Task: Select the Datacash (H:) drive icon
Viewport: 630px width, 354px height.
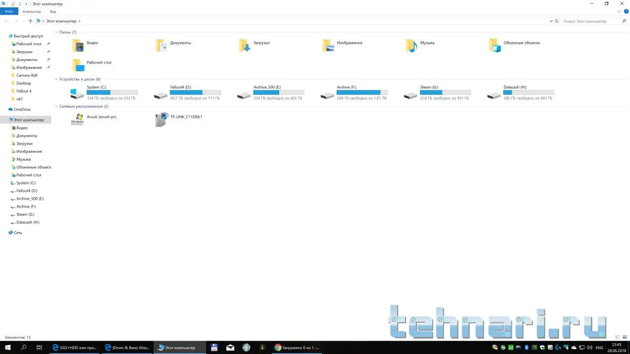Action: coord(494,95)
